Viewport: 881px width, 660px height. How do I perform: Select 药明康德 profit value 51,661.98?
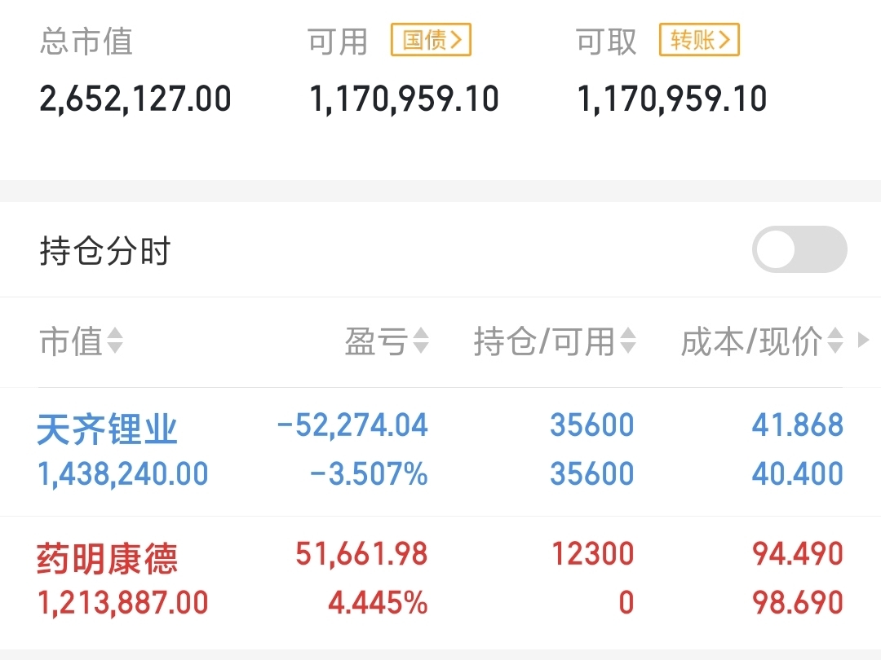362,555
